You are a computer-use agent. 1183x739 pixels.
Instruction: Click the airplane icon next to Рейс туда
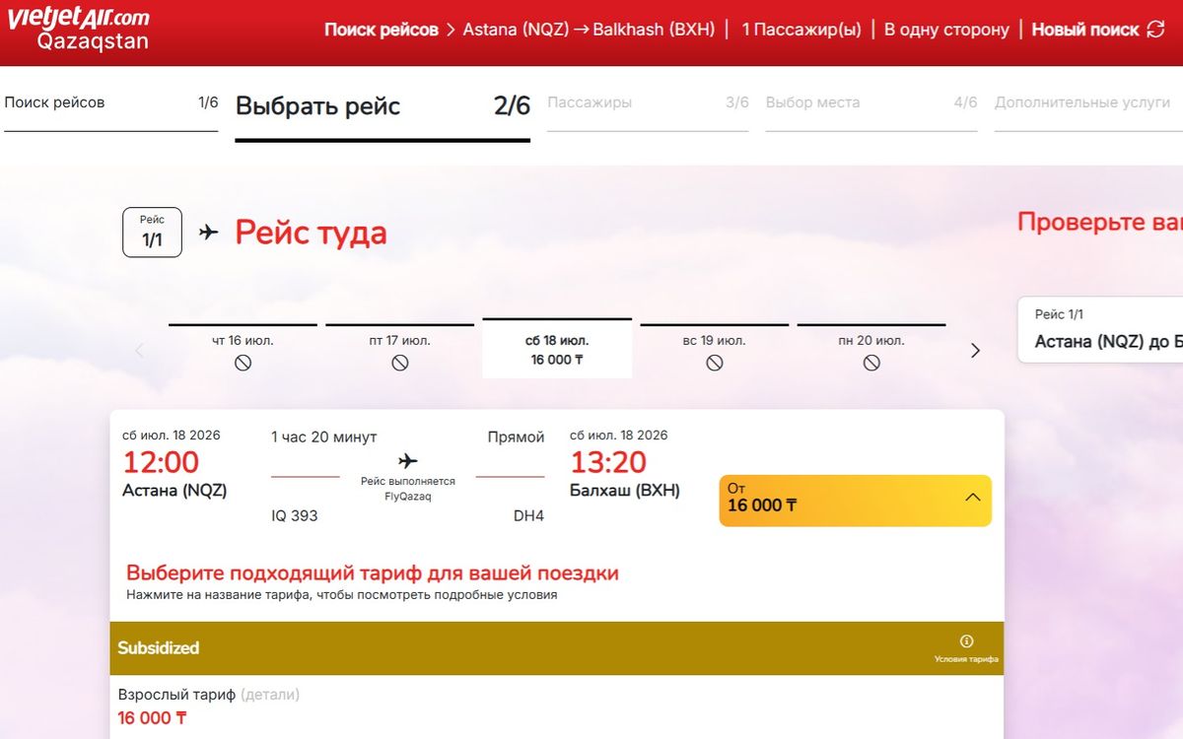point(208,233)
